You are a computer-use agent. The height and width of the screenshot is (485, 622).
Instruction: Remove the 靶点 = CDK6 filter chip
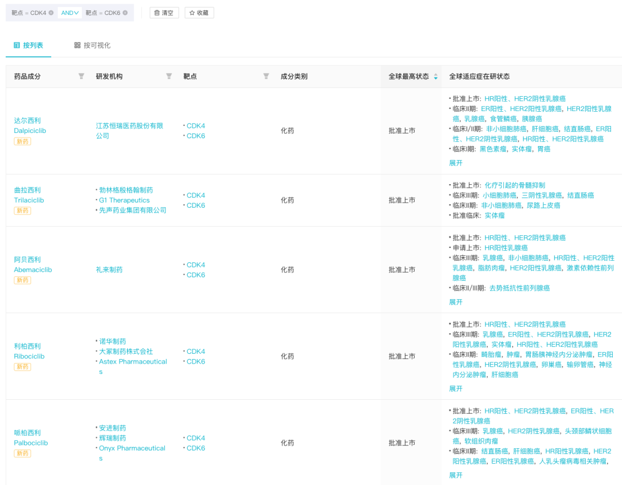point(126,13)
